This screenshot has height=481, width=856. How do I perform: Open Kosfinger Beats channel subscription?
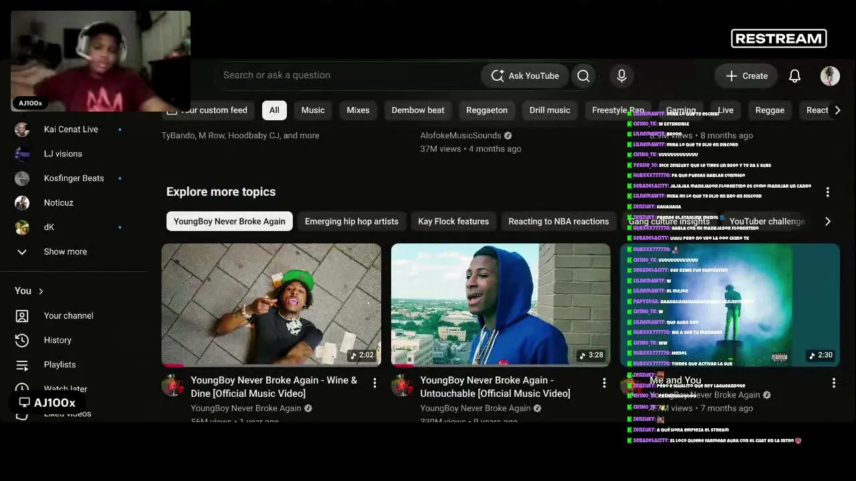pyautogui.click(x=74, y=178)
